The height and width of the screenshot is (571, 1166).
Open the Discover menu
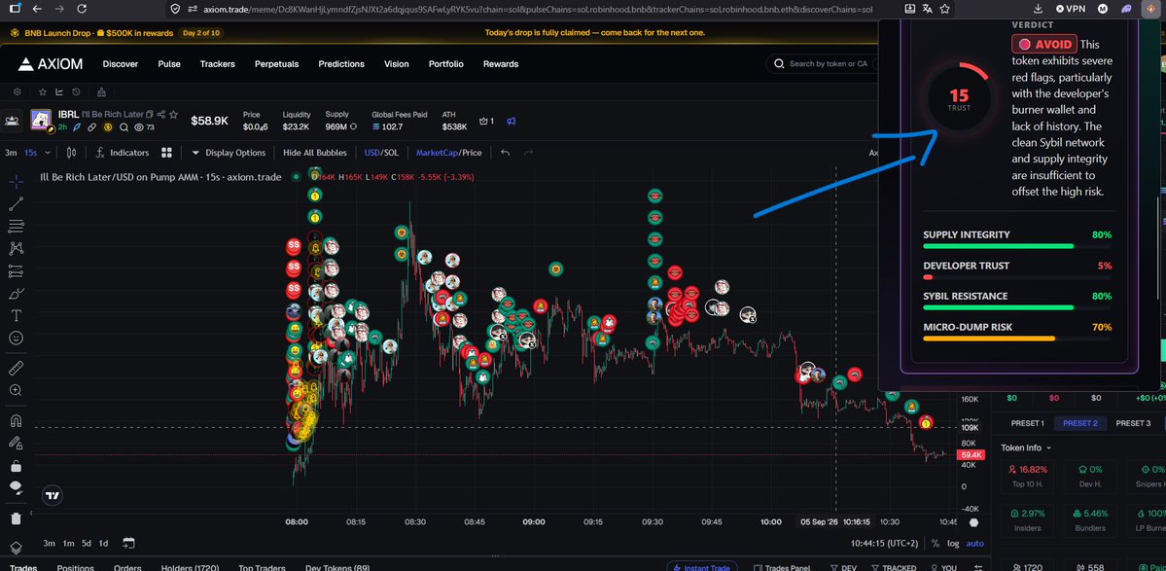[x=121, y=64]
